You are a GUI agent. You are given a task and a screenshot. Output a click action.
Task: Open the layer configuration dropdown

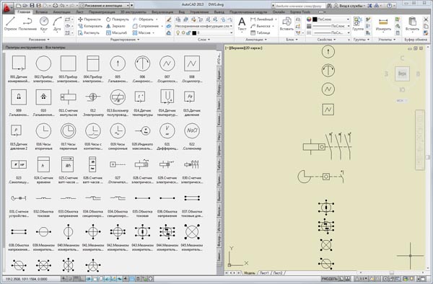(204, 26)
